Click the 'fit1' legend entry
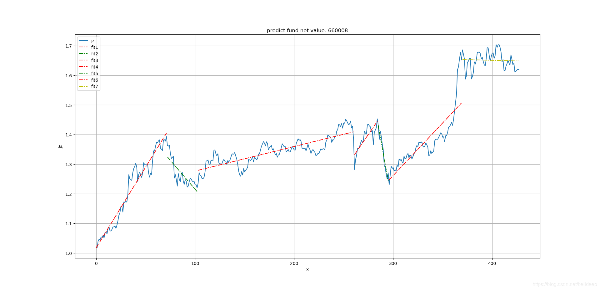 pos(88,48)
